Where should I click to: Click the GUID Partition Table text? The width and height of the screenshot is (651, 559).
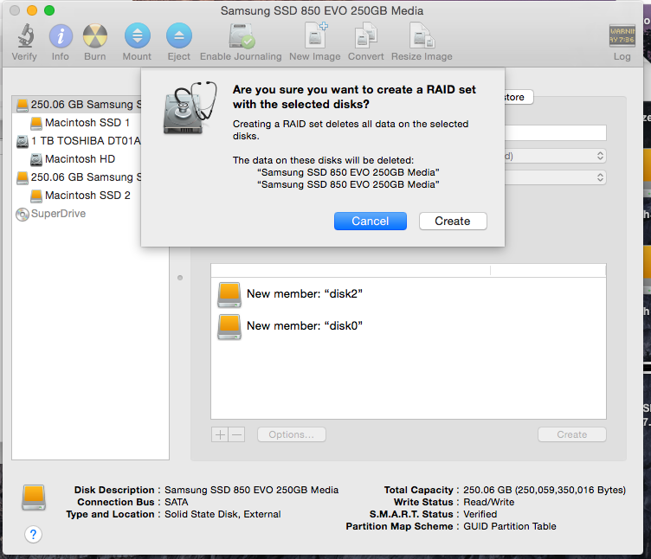[509, 526]
